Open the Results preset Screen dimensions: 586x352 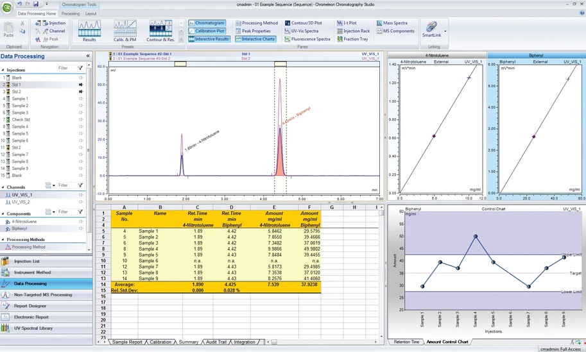point(89,31)
